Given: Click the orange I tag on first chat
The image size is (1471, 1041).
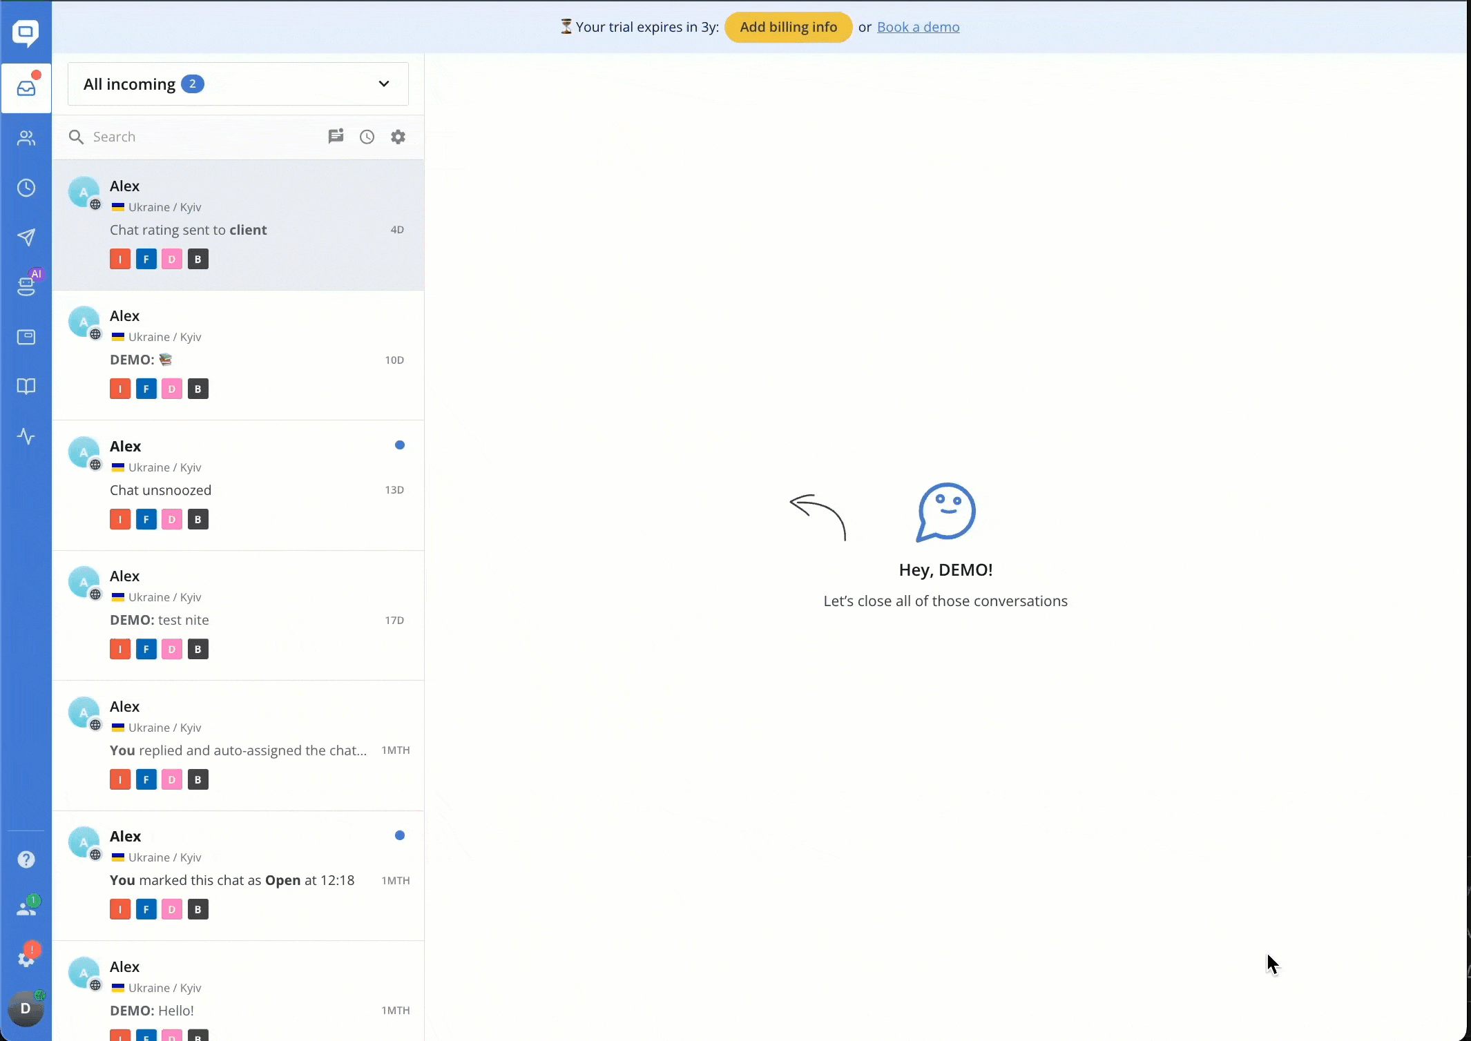Looking at the screenshot, I should [x=120, y=260].
